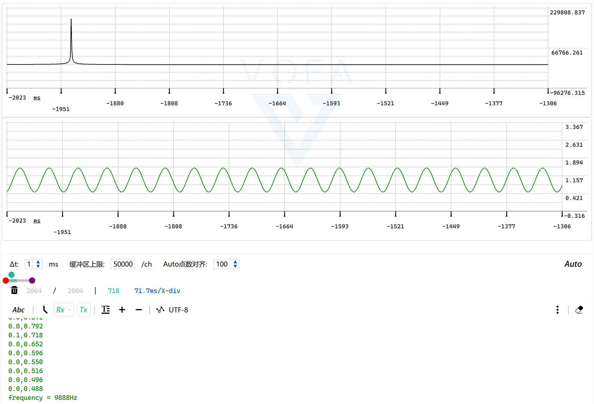The image size is (594, 404).
Task: Click the minus icon to shrink text
Action: pos(139,310)
